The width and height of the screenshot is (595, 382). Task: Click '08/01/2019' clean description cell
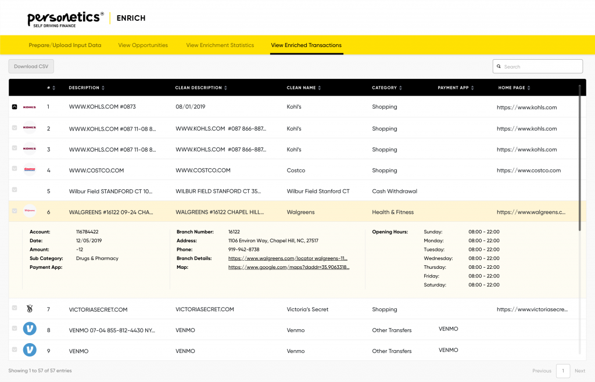click(190, 107)
